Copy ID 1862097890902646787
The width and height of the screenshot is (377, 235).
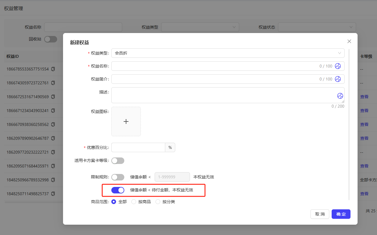[x=53, y=138]
